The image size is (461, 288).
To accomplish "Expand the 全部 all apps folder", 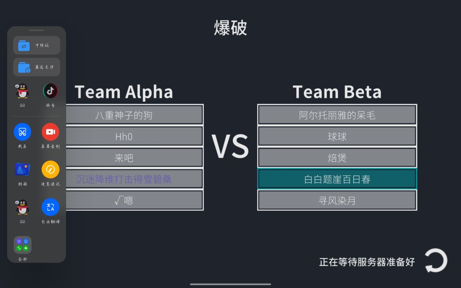I will [23, 245].
